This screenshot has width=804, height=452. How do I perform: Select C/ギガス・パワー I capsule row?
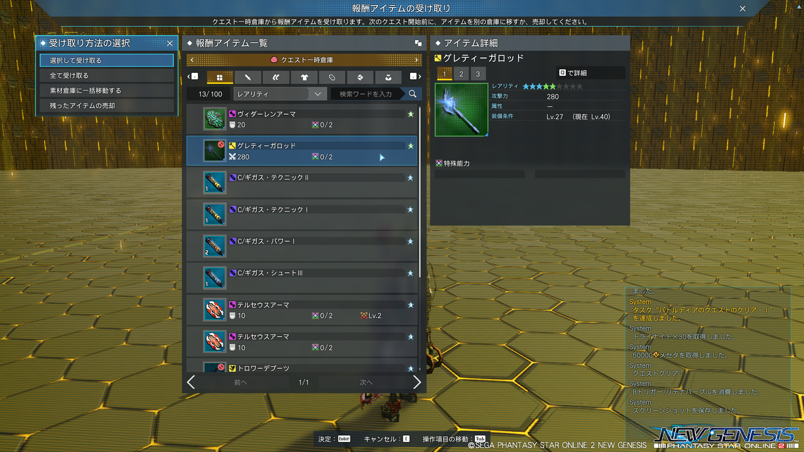pos(302,247)
